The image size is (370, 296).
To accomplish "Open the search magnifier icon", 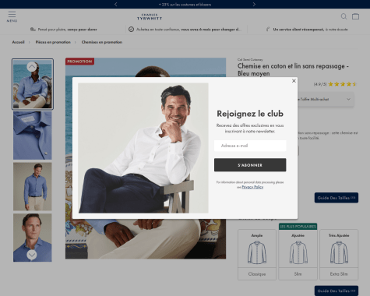I will [344, 16].
